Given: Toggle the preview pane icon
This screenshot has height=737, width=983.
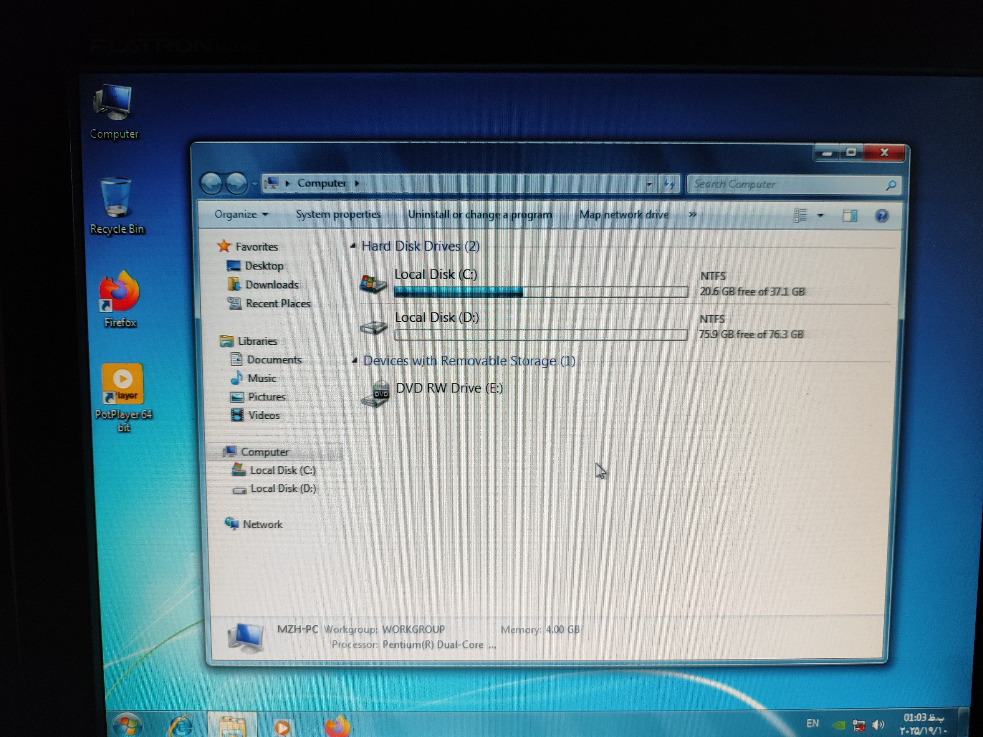Looking at the screenshot, I should pos(849,216).
